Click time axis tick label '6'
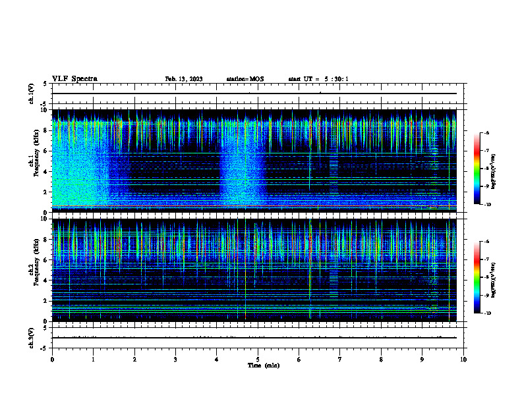 pos(299,360)
